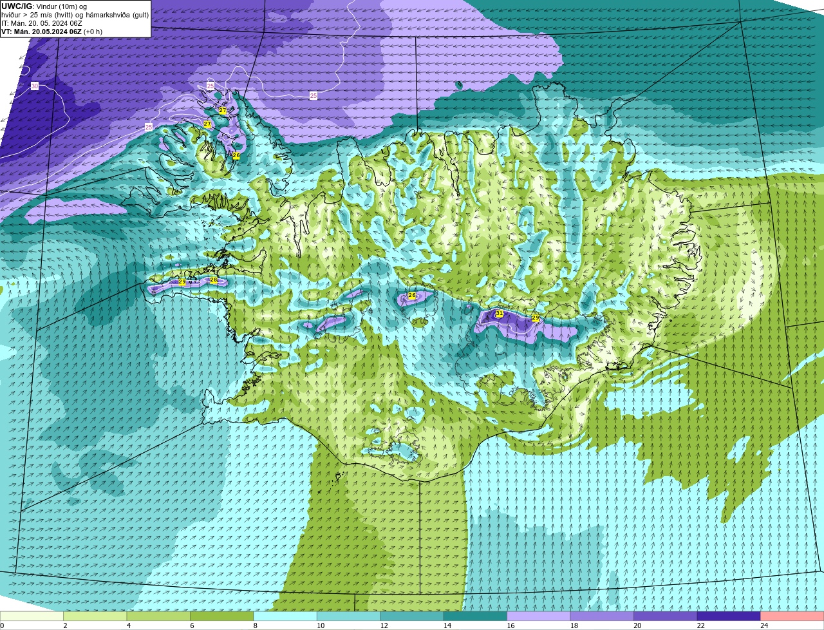Click the colorbar tick label '24'
This screenshot has width=824, height=630.
764,625
